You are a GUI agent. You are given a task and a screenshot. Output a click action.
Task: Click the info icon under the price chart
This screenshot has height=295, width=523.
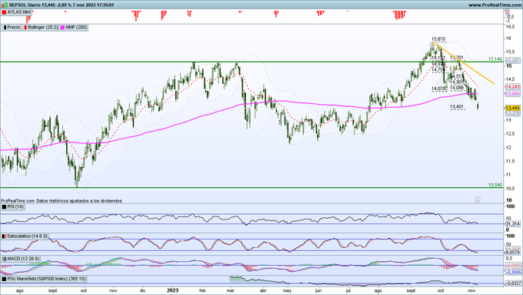[478, 199]
